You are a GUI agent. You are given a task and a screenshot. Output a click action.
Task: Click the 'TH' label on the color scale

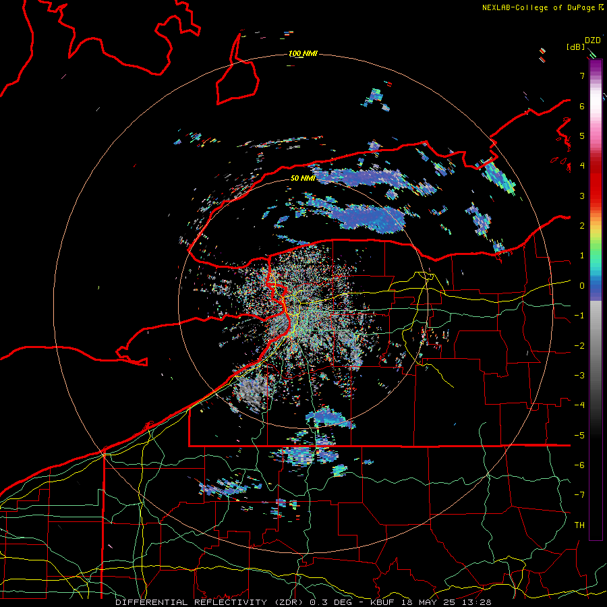tap(579, 525)
